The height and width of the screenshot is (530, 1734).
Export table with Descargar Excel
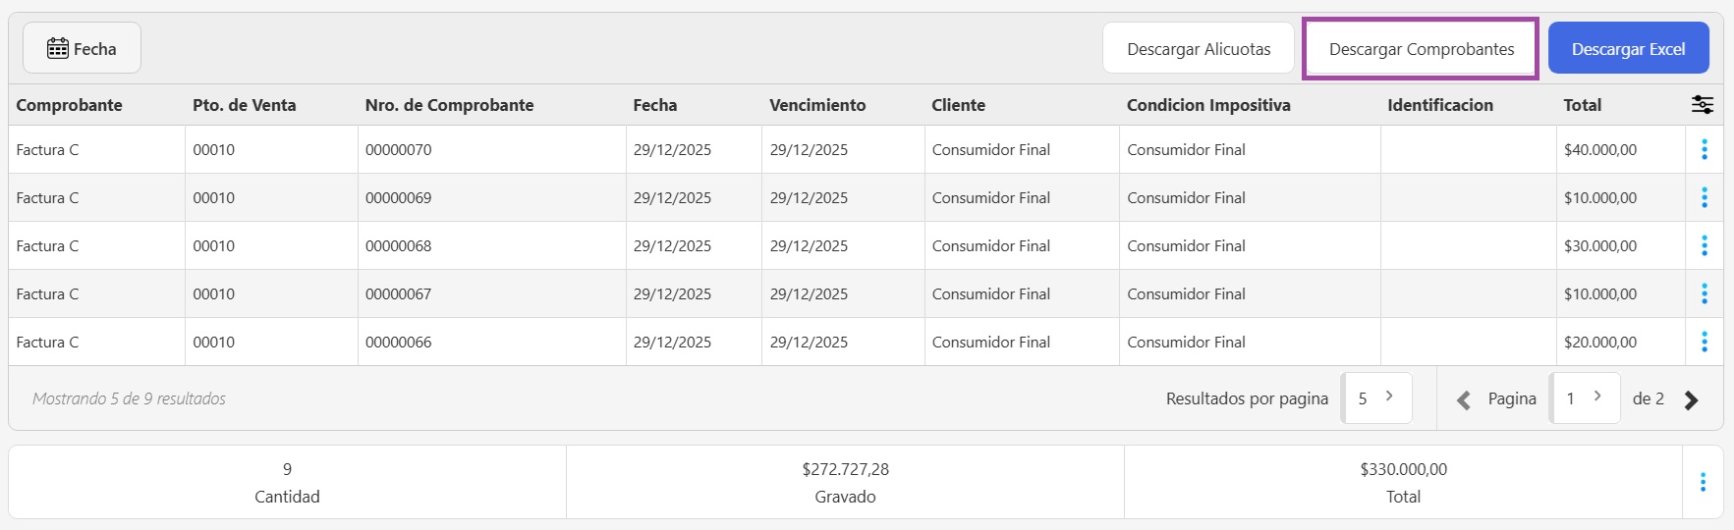pos(1628,48)
